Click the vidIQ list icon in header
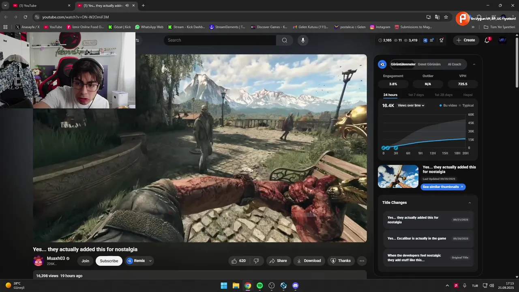This screenshot has height=292, width=519. [432, 40]
